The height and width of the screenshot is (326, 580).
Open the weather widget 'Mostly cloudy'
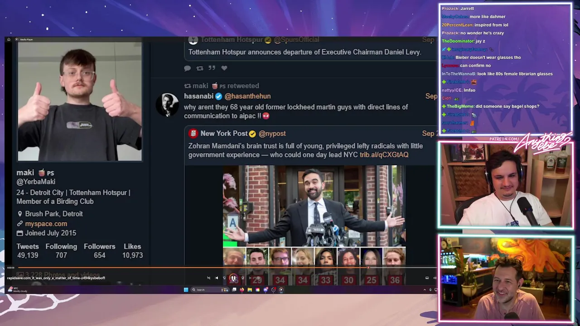click(x=18, y=290)
